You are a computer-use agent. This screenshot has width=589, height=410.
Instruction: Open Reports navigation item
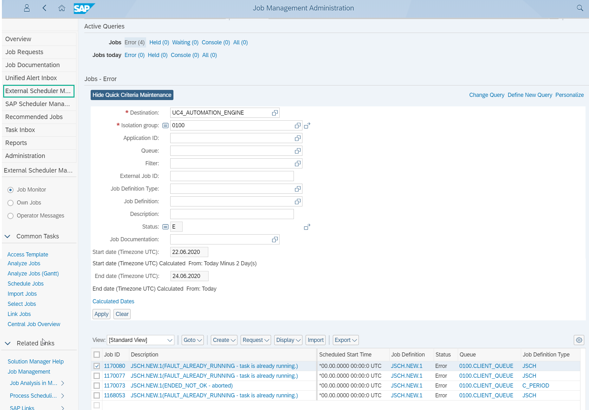[x=39, y=143]
